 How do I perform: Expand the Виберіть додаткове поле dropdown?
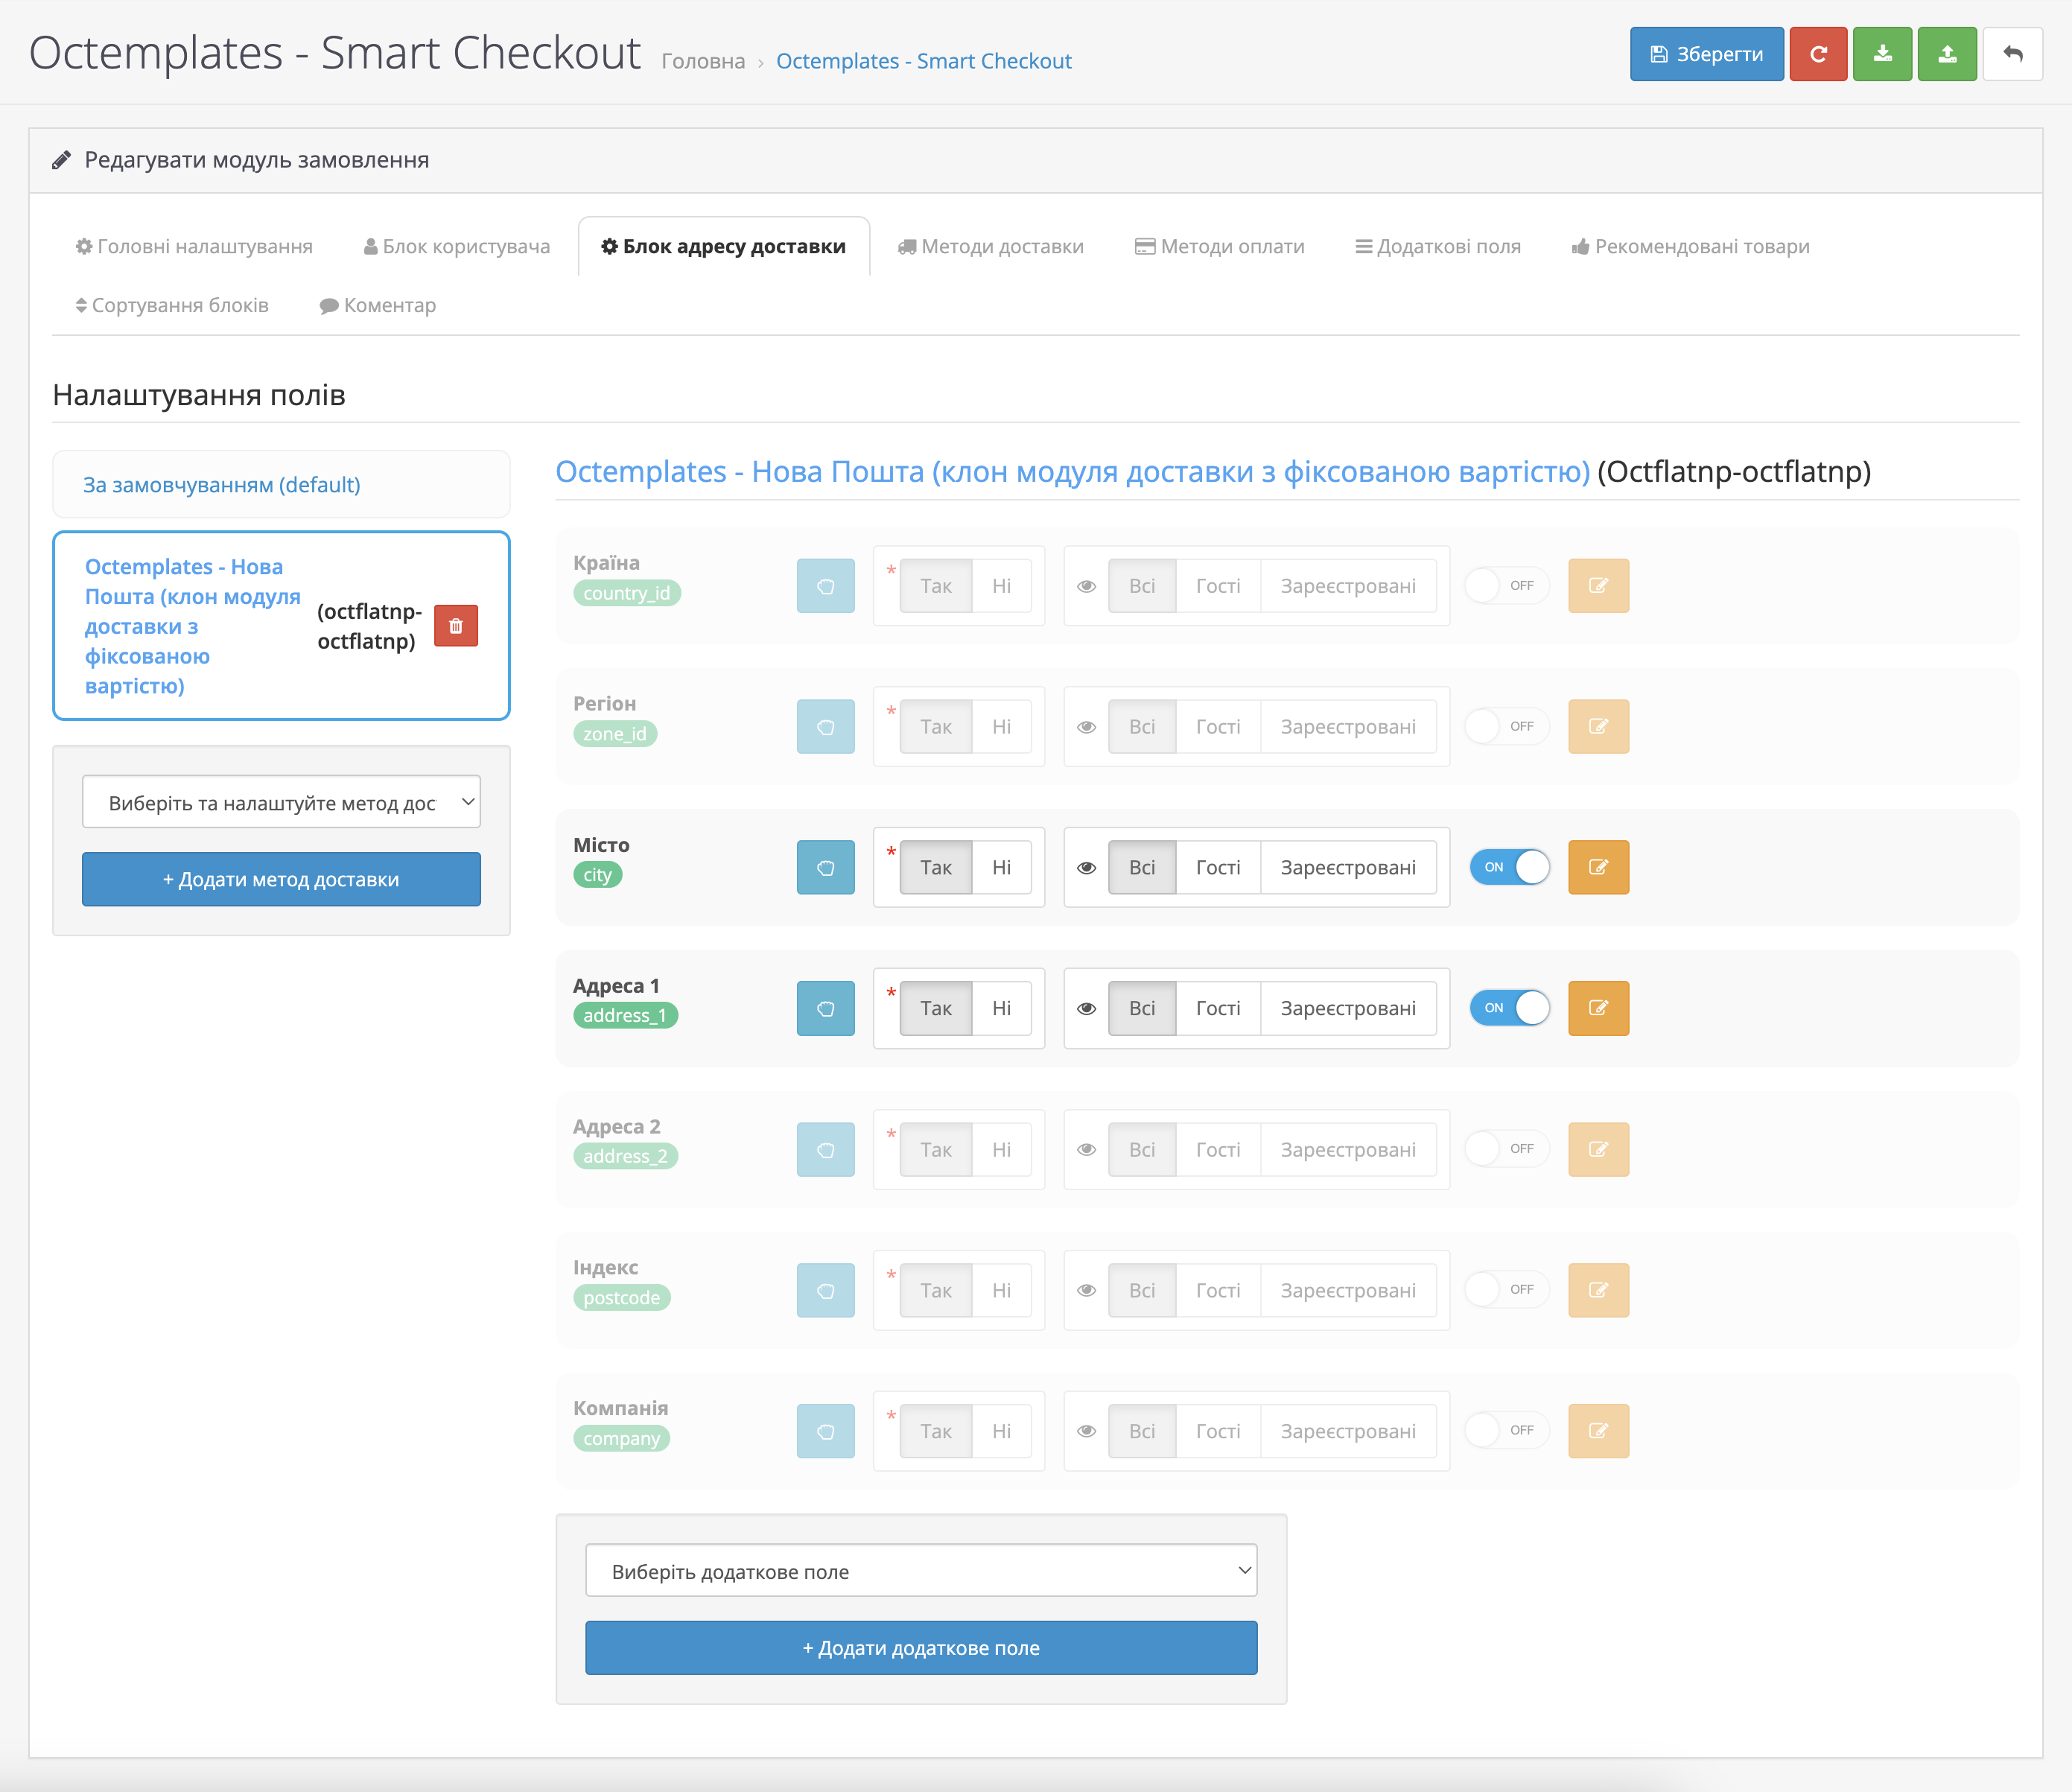(x=920, y=1571)
